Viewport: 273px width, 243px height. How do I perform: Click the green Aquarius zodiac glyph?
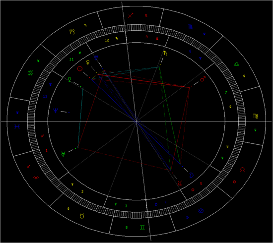pyautogui.click(x=30, y=73)
